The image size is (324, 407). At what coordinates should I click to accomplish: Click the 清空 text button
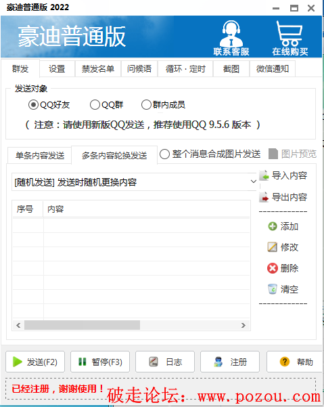[x=290, y=289]
